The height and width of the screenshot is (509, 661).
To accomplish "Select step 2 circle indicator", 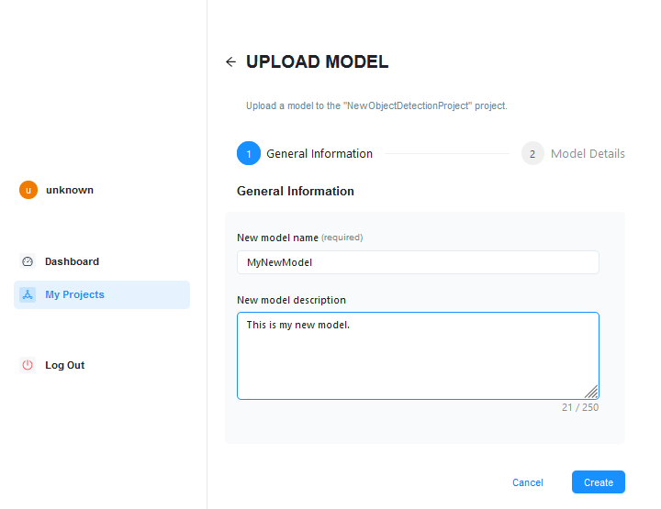I will tap(532, 153).
